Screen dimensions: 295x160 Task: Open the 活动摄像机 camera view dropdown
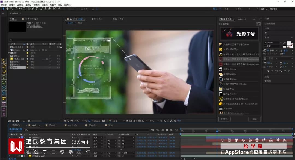140,121
